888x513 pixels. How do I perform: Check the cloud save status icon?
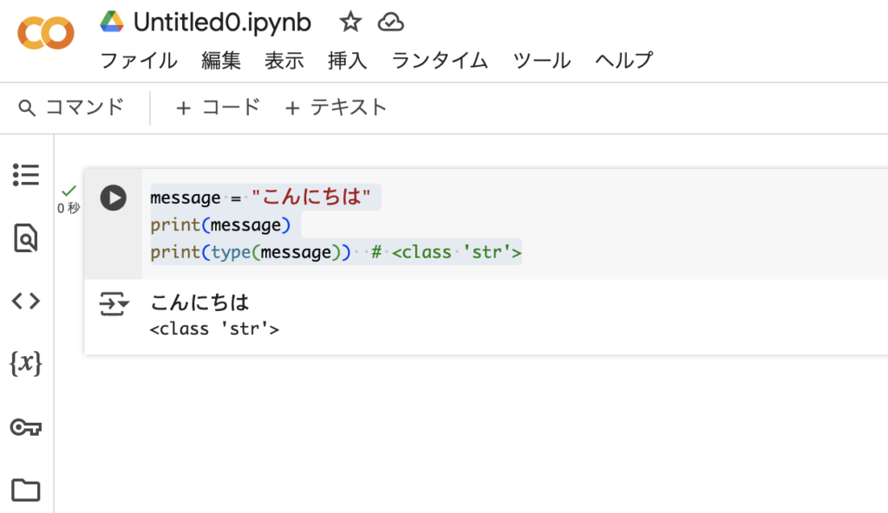pos(391,23)
